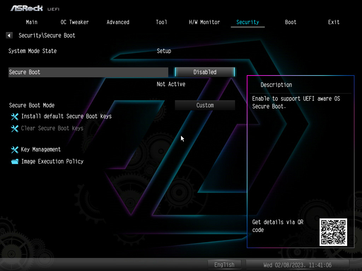Click the Secure Boot Mode label

(32, 105)
